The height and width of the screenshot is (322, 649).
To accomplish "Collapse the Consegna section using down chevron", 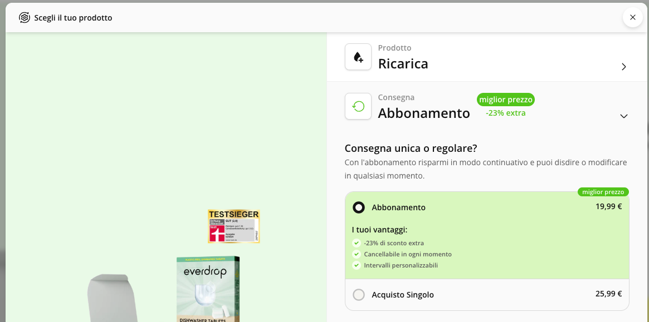I will (x=623, y=116).
